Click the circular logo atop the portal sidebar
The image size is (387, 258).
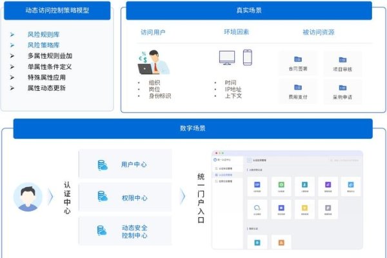(x=215, y=160)
